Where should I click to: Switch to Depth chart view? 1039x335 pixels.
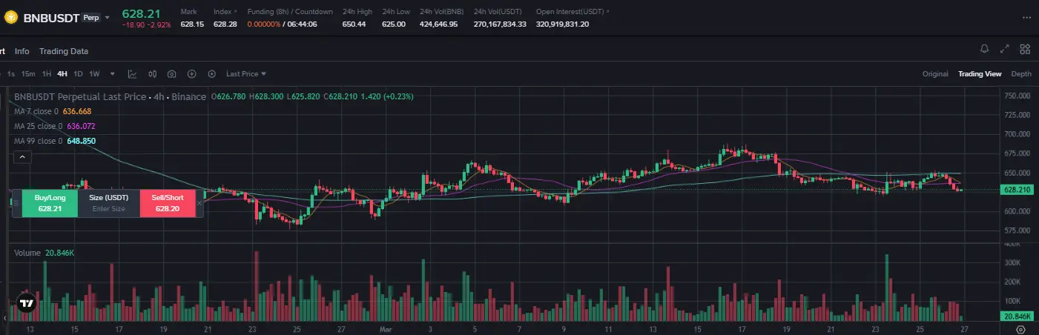[x=1021, y=74]
